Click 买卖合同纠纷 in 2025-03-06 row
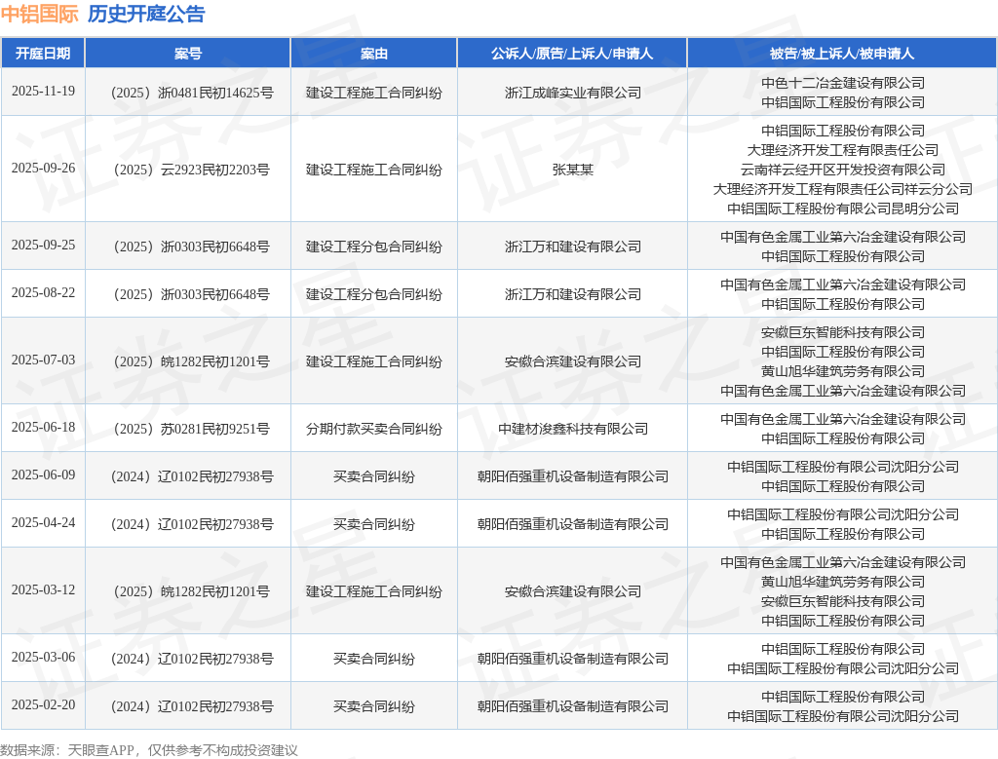 coord(373,659)
